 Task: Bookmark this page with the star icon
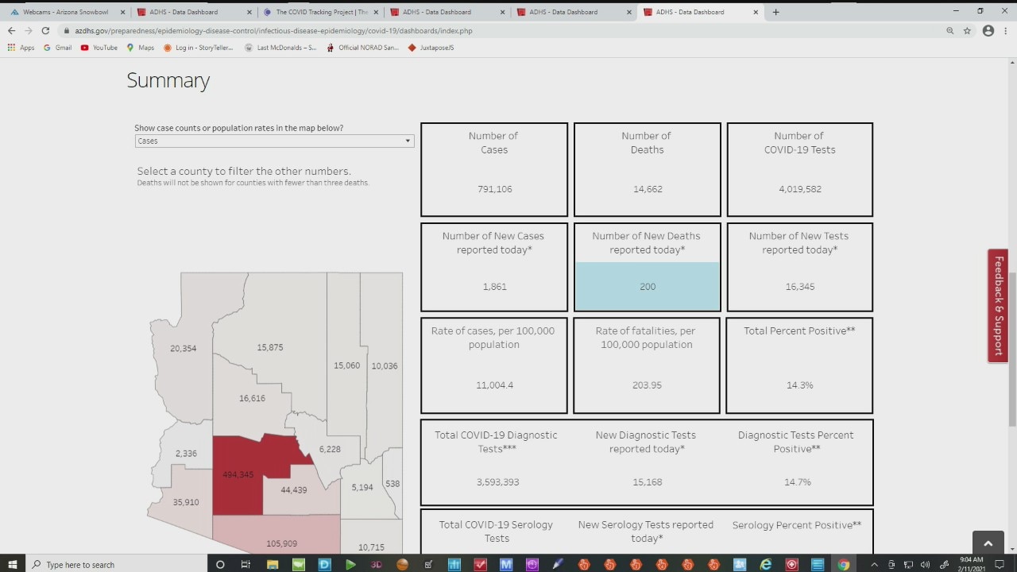pyautogui.click(x=967, y=30)
